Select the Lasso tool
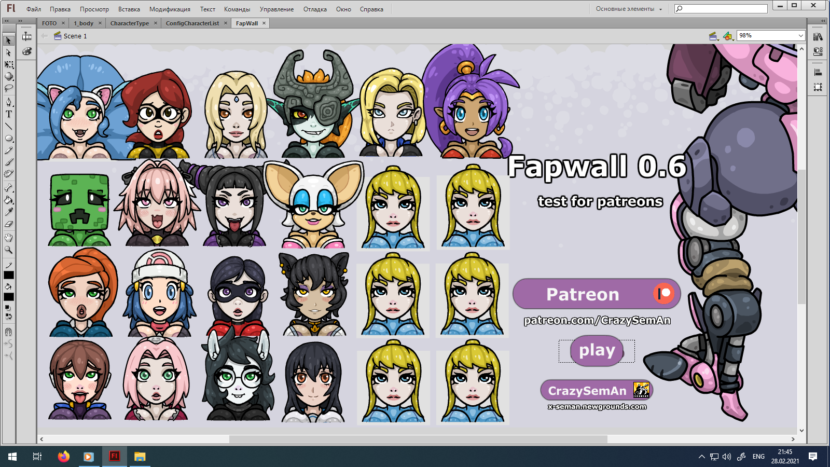The image size is (830, 467). point(9,88)
